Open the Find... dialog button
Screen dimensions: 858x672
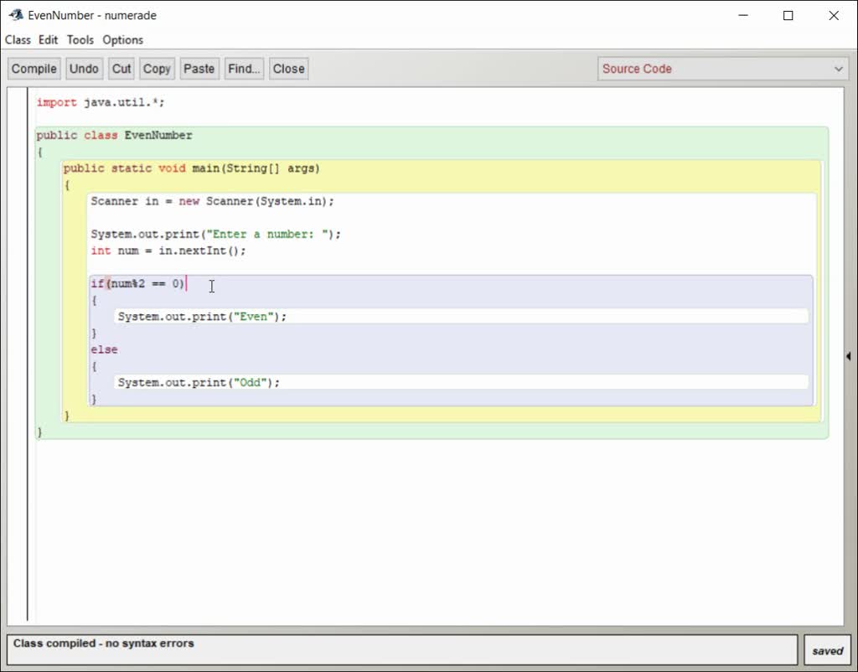pos(244,69)
